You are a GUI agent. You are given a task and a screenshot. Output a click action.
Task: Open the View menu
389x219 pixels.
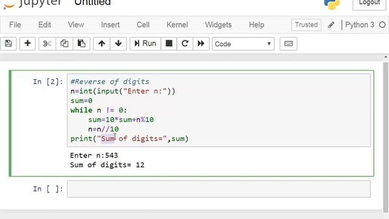(x=76, y=25)
